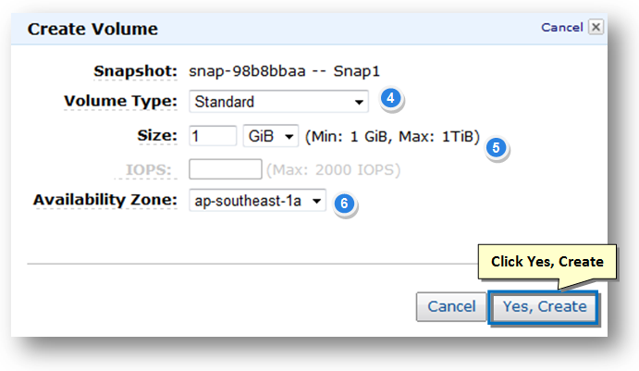The image size is (639, 371).
Task: Click the Availability Zone label
Action: (105, 200)
